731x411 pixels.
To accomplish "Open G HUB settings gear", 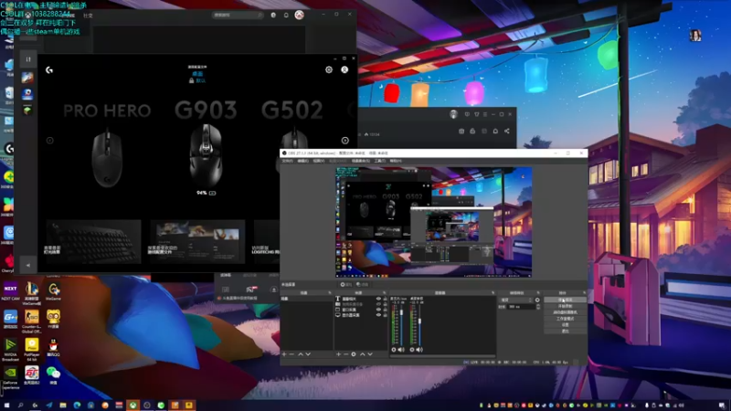I will coord(329,69).
